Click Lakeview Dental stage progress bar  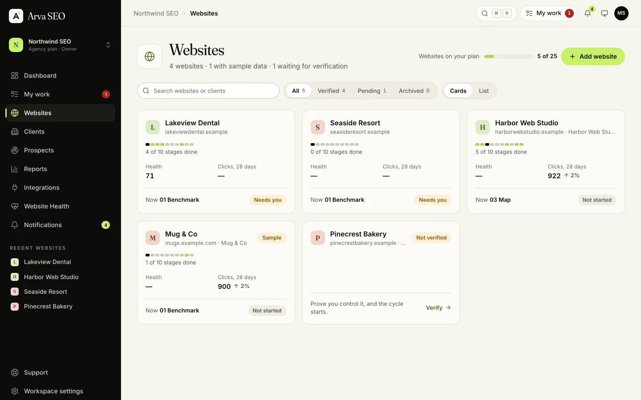tap(170, 144)
